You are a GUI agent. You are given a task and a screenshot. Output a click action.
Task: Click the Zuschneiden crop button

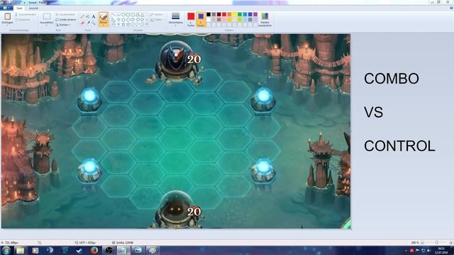pyautogui.click(x=65, y=14)
